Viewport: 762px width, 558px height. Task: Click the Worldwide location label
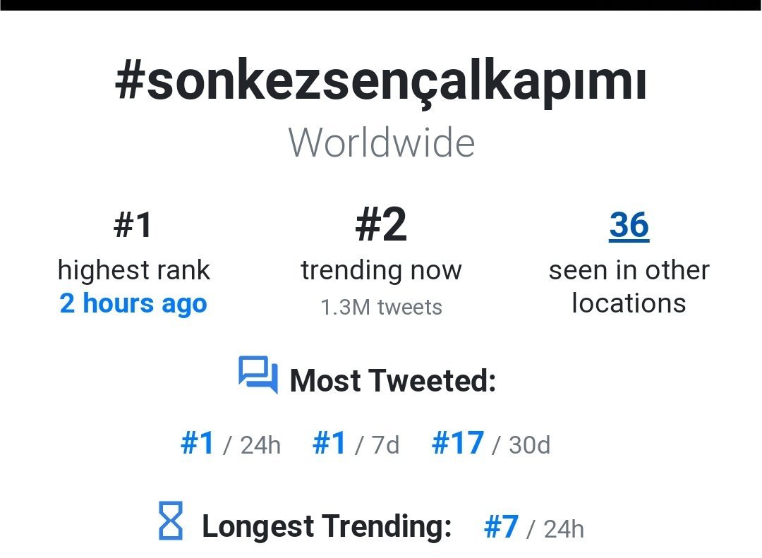[x=381, y=142]
